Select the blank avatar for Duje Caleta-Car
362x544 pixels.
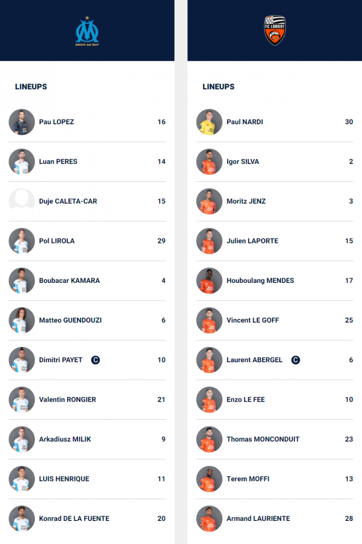pyautogui.click(x=22, y=201)
